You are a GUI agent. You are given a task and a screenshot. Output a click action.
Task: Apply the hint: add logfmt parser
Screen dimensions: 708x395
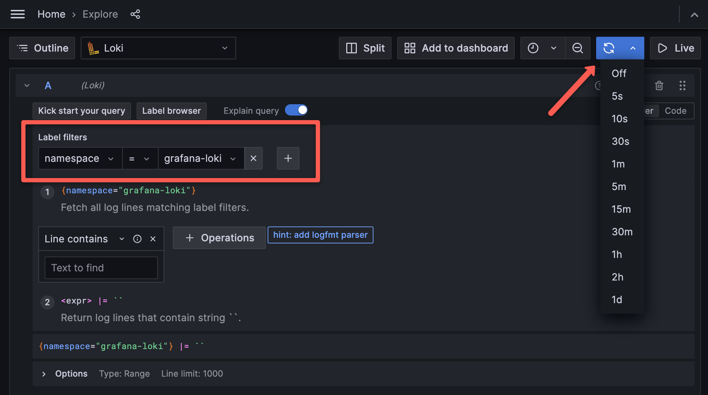click(320, 235)
